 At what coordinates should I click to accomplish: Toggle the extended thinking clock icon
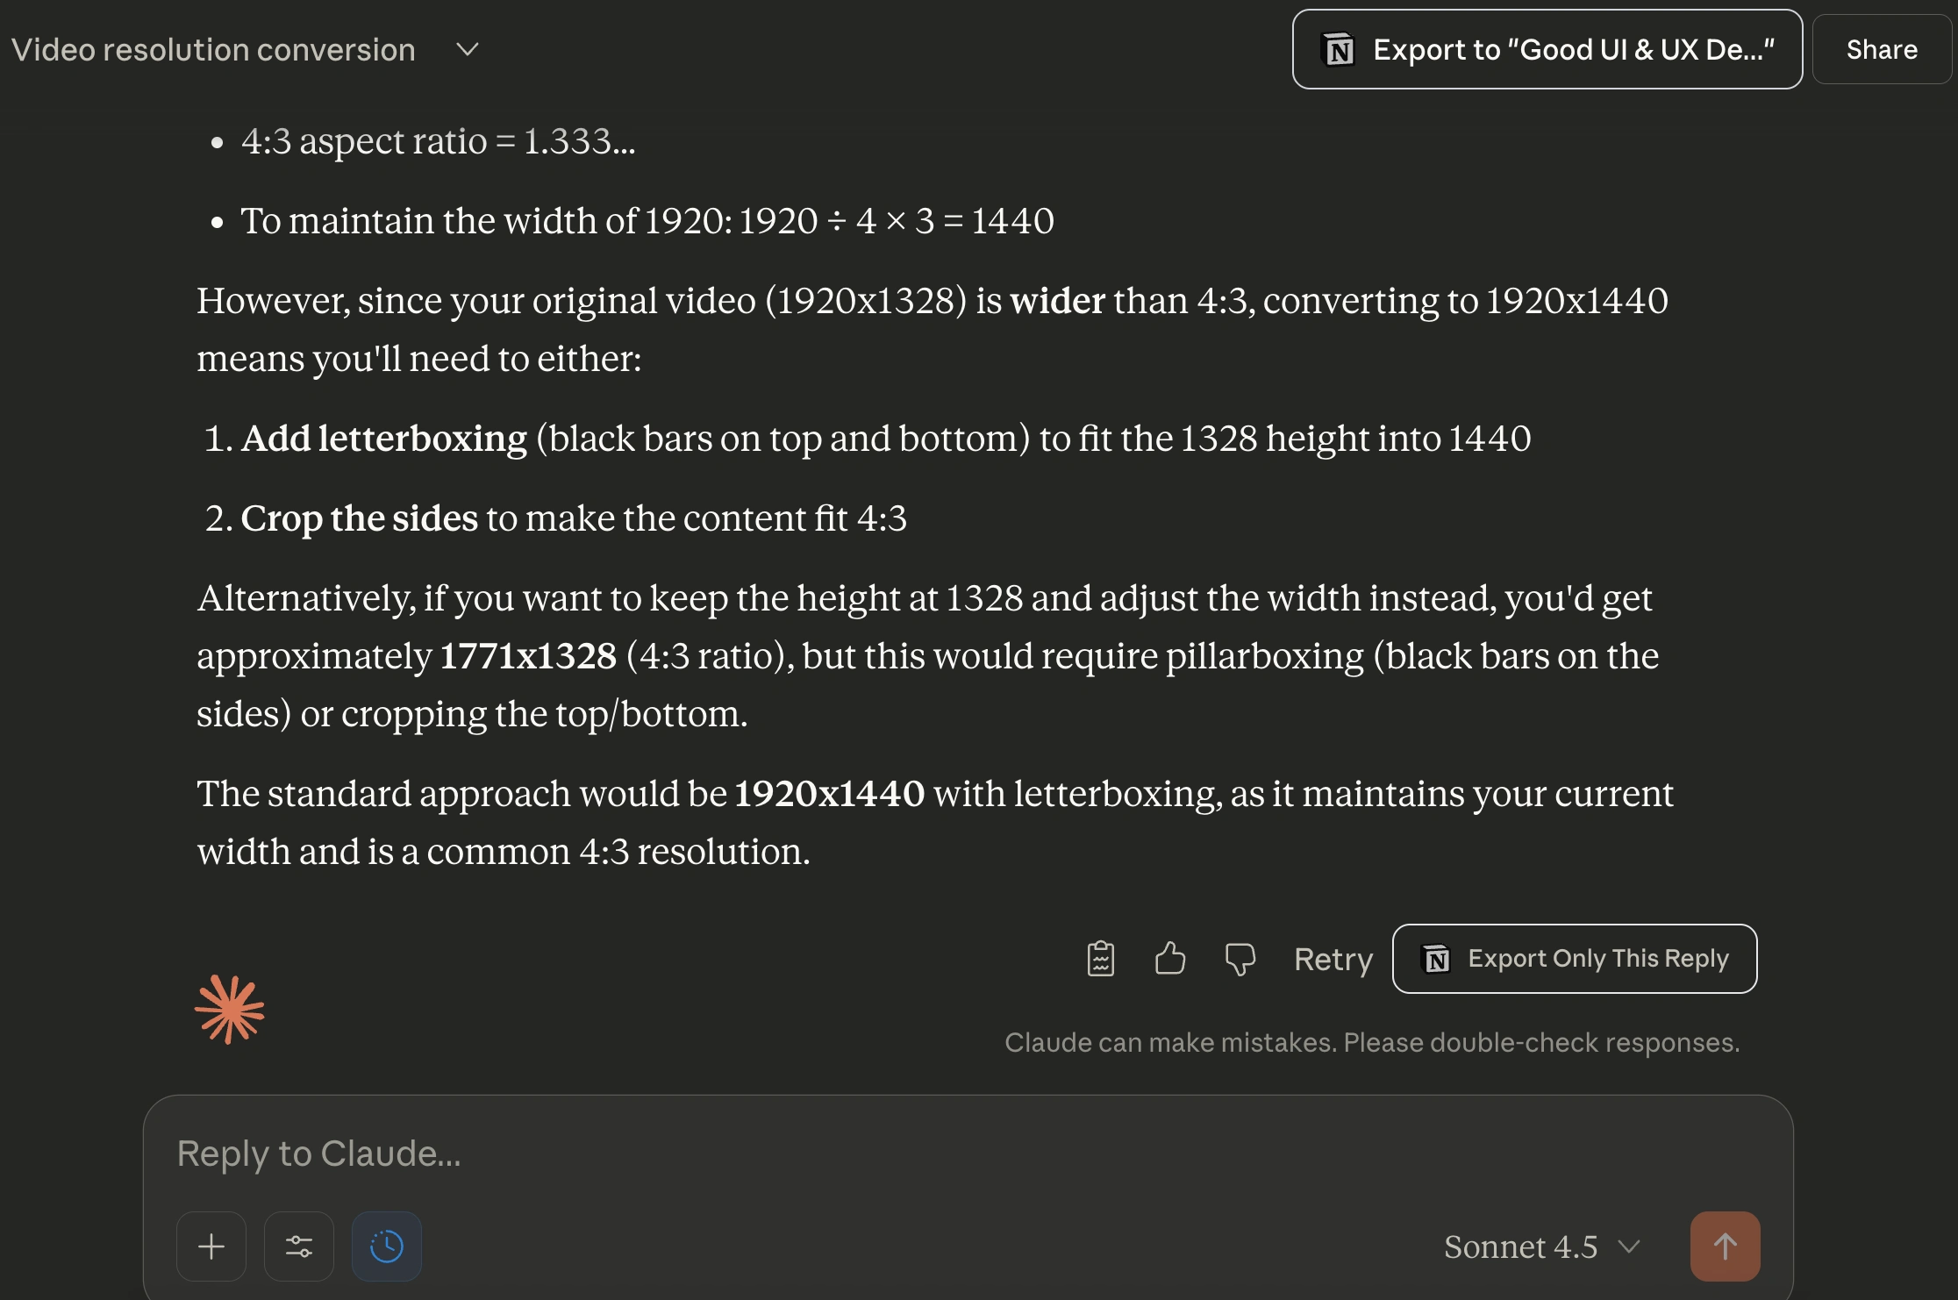point(387,1246)
